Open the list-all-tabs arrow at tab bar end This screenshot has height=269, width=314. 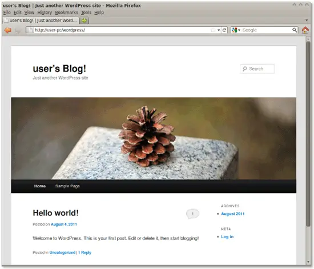307,20
